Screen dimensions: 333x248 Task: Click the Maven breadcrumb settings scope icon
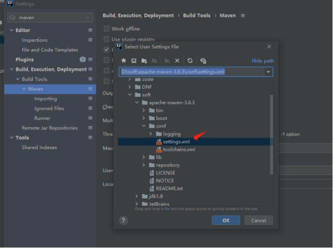pos(243,16)
